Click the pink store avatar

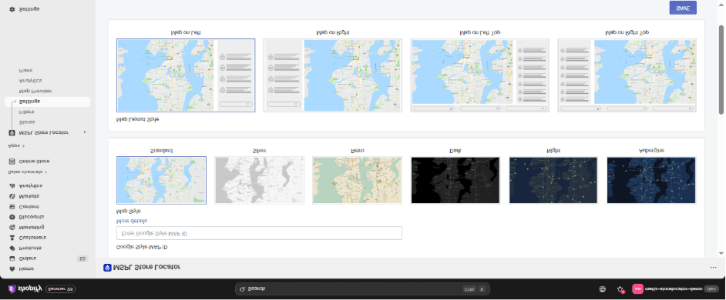tap(637, 289)
